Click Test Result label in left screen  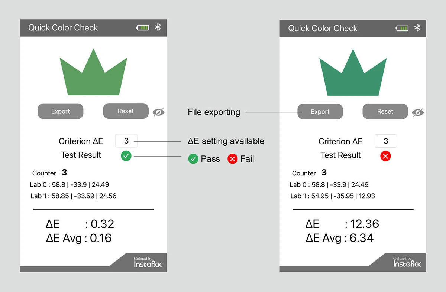(x=81, y=155)
